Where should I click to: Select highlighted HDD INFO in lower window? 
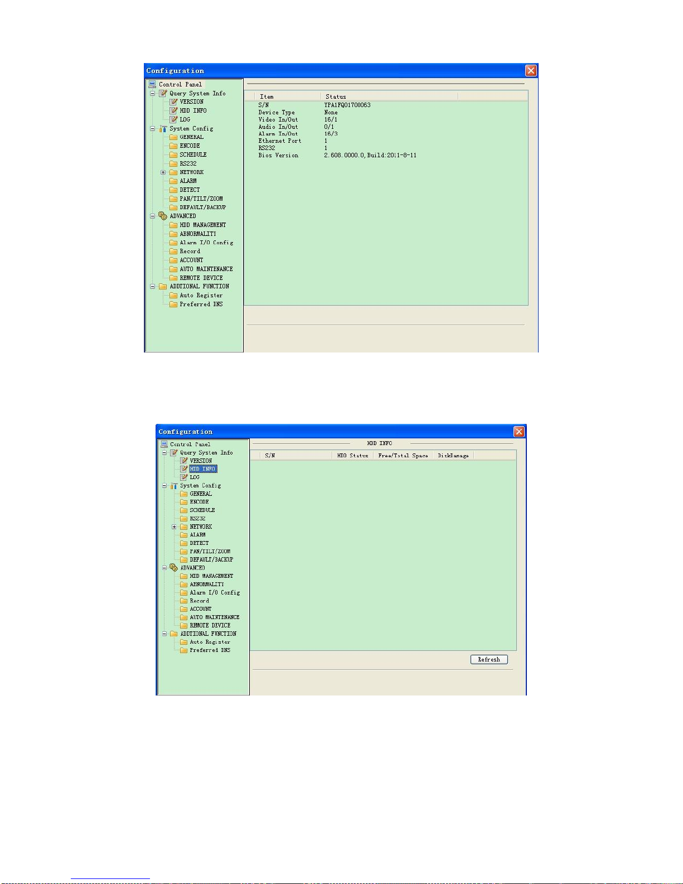[203, 469]
